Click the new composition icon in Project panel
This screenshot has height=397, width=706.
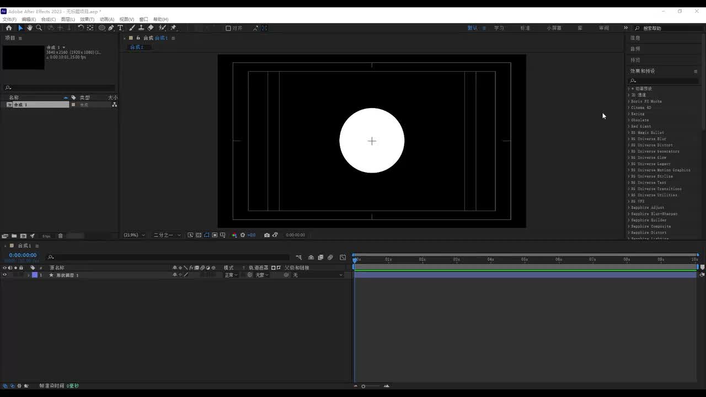[x=23, y=236]
